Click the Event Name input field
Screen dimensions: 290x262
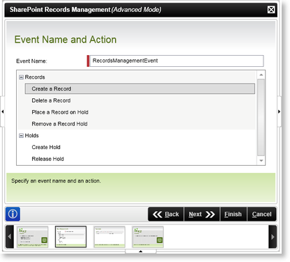176,61
